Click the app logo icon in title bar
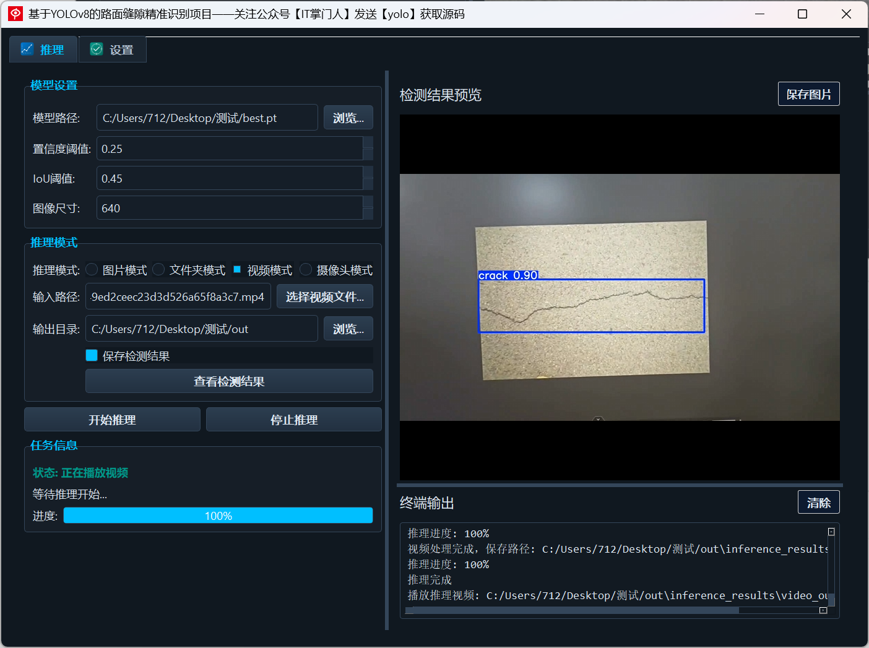The height and width of the screenshot is (648, 869). (15, 14)
